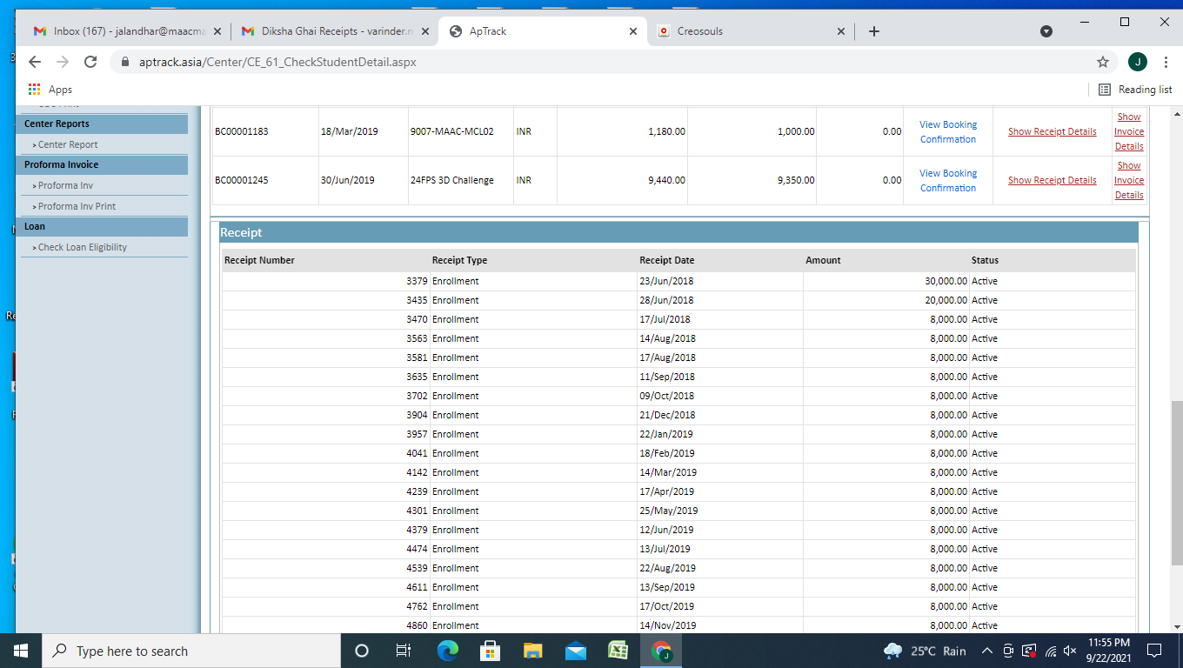The image size is (1183, 668).
Task: Click the Receipt Number column header
Action: [x=259, y=260]
